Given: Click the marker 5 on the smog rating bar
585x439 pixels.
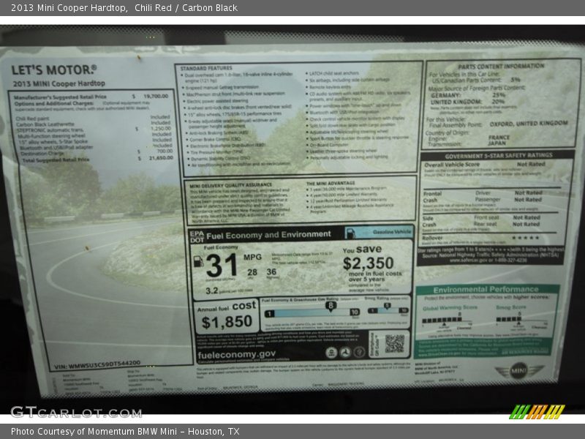Looking at the screenshot, I should click(x=388, y=306).
